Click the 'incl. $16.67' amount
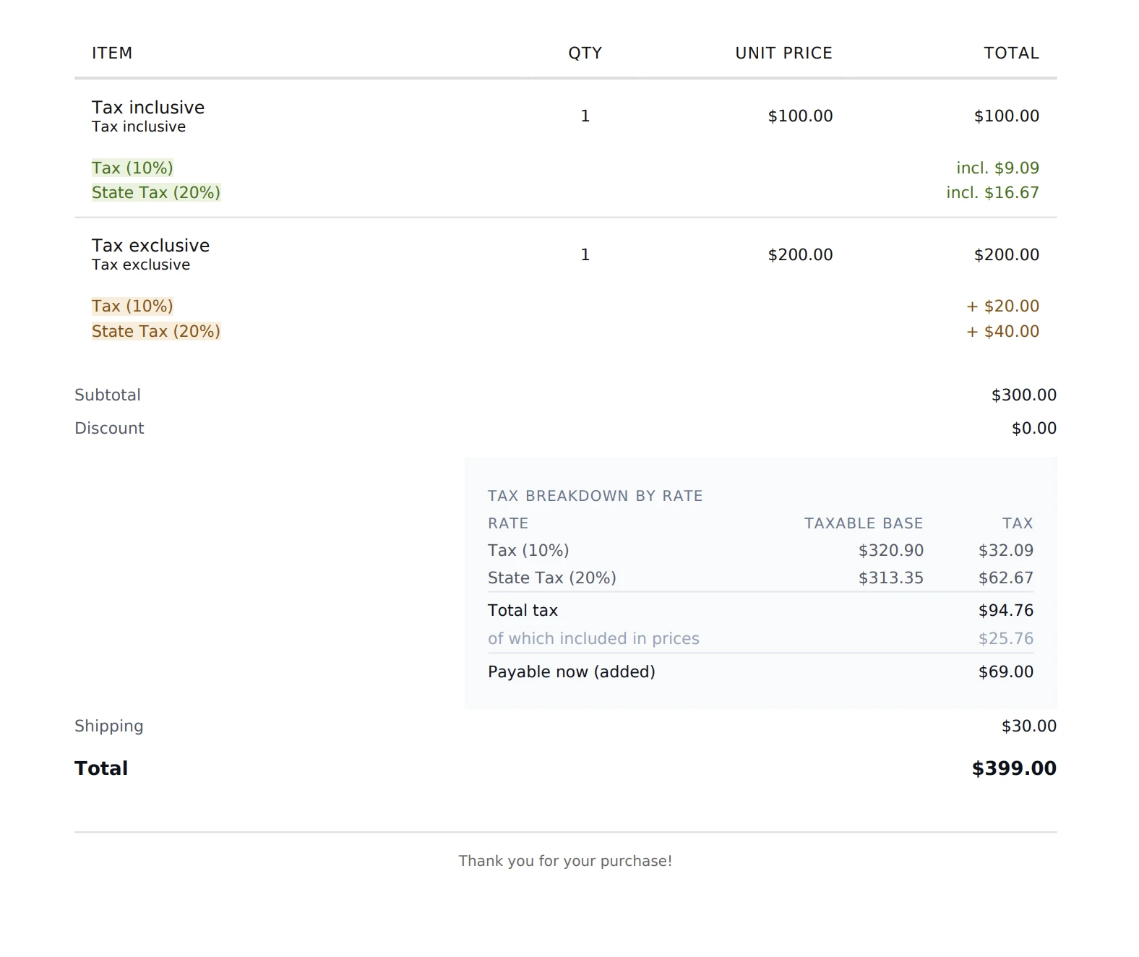The width and height of the screenshot is (1139, 957). pos(992,192)
